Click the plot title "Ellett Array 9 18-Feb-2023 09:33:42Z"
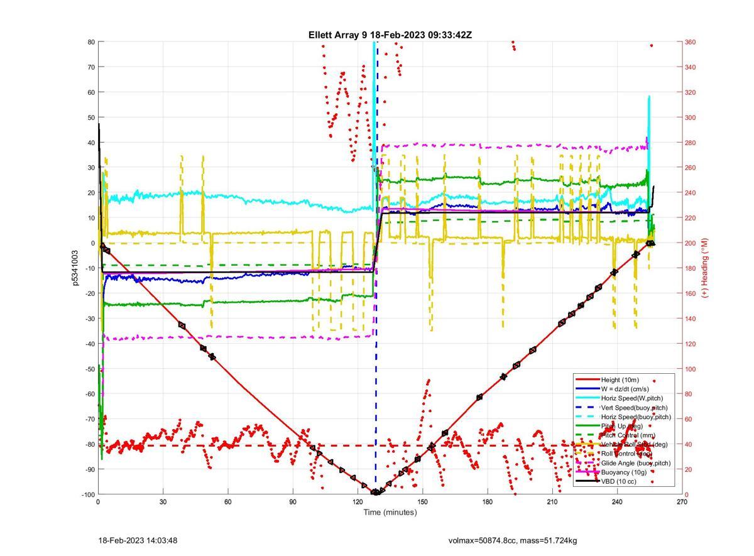The image size is (754, 556). pos(390,35)
